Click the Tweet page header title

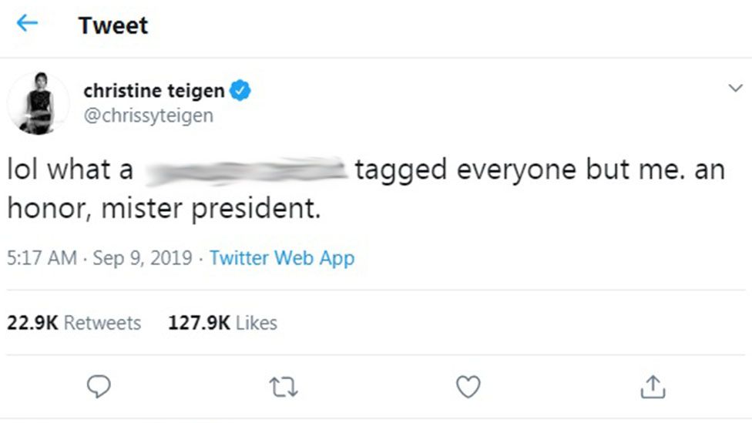[x=112, y=25]
